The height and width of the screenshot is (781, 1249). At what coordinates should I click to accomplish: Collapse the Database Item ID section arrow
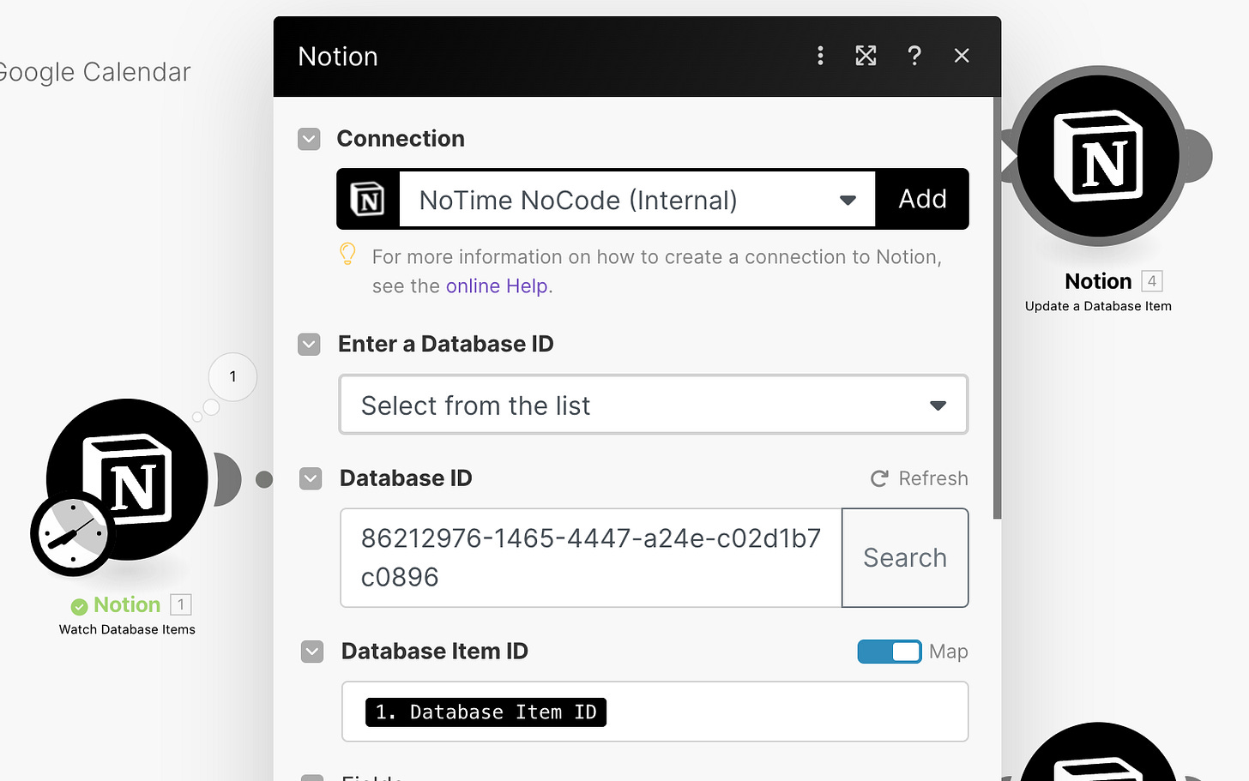pos(312,652)
